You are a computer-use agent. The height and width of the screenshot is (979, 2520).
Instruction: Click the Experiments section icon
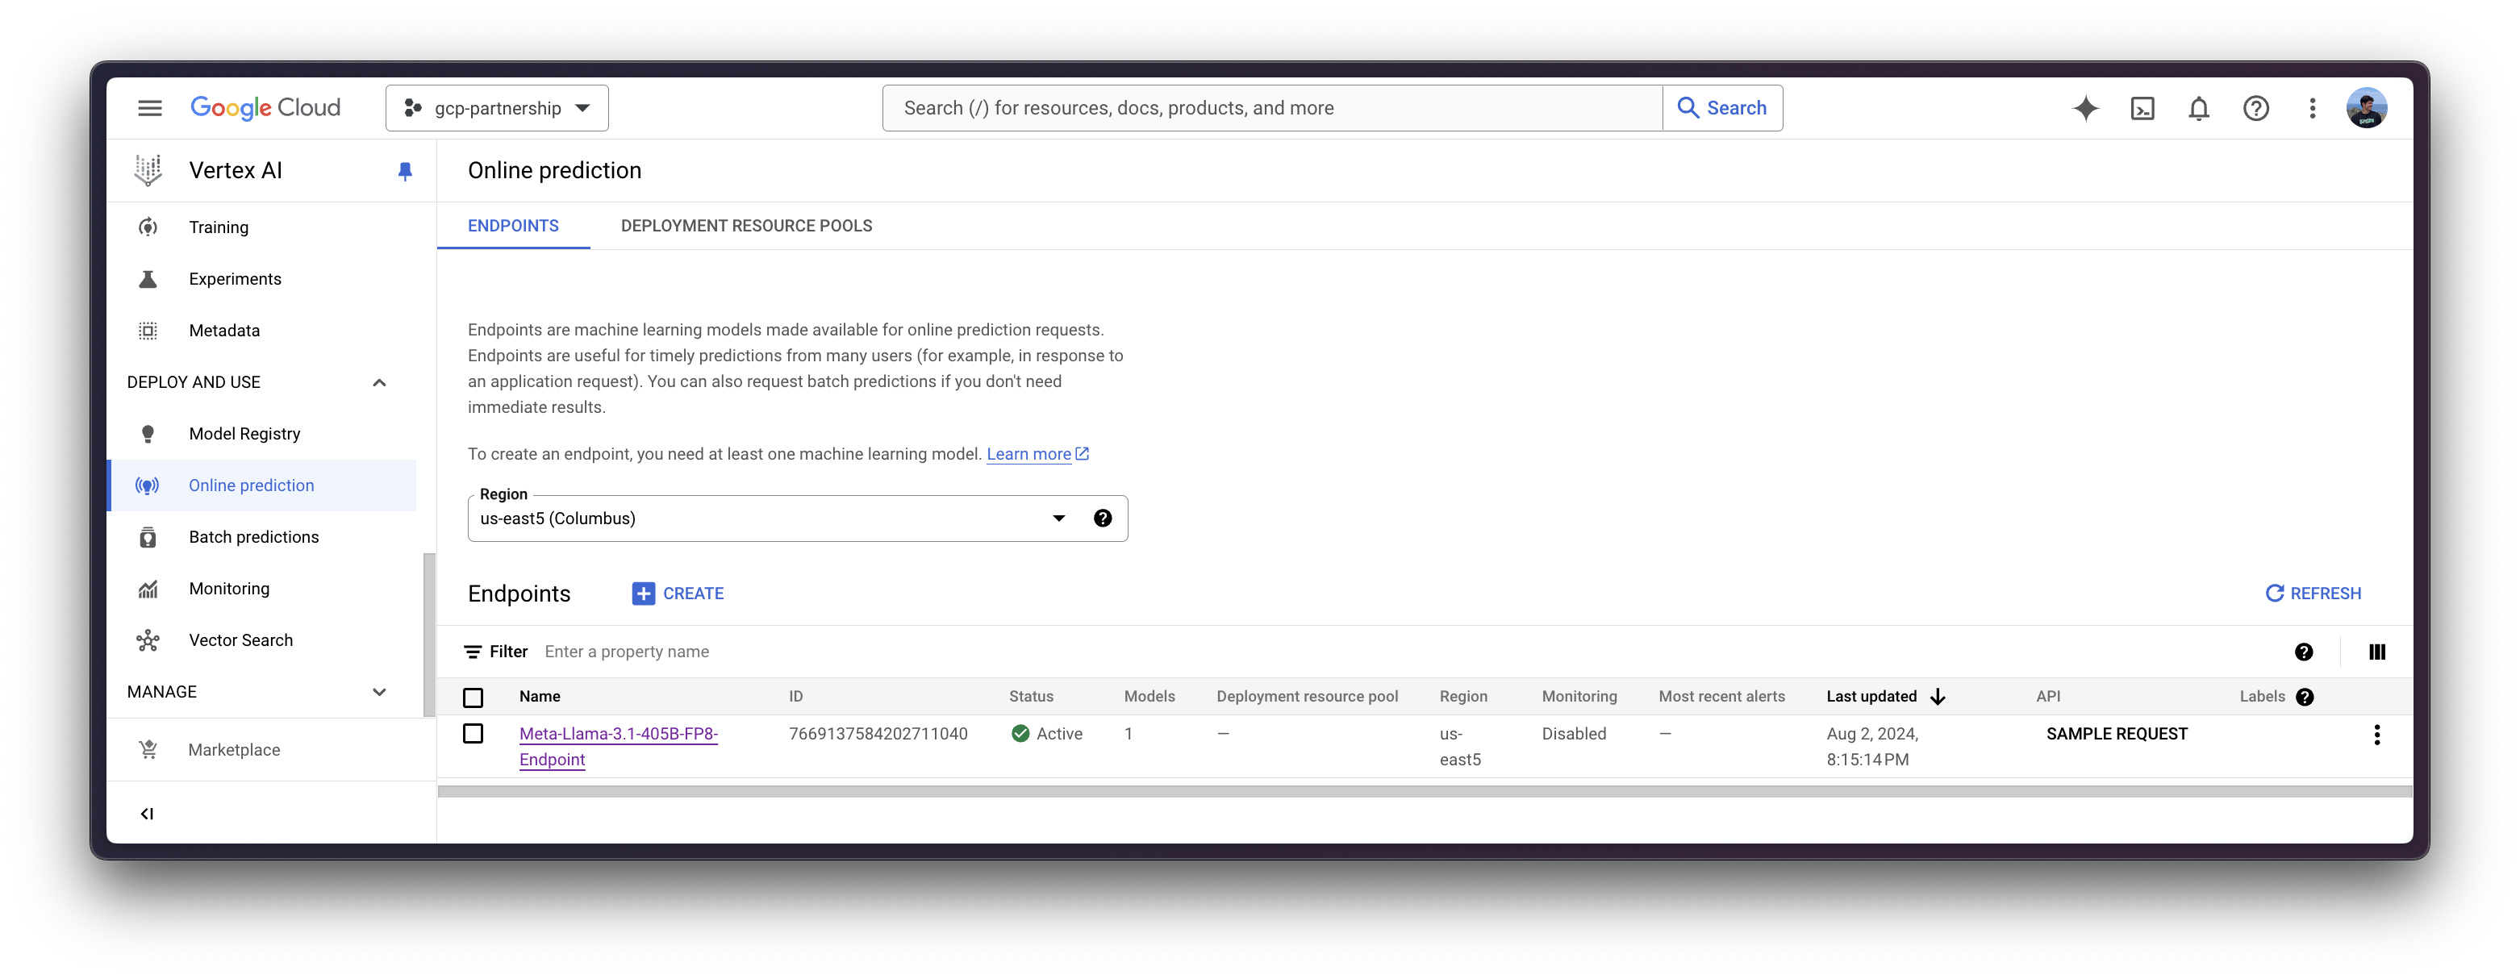[x=146, y=278]
